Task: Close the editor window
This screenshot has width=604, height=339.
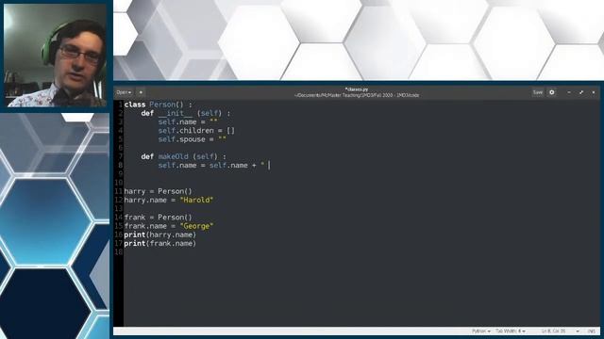Action: tap(594, 92)
